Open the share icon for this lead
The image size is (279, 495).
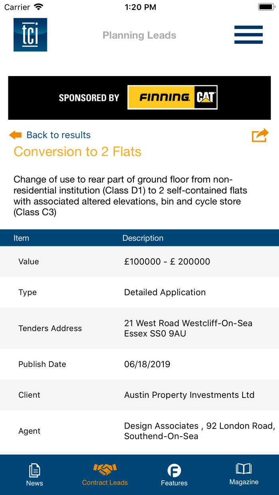pos(260,135)
